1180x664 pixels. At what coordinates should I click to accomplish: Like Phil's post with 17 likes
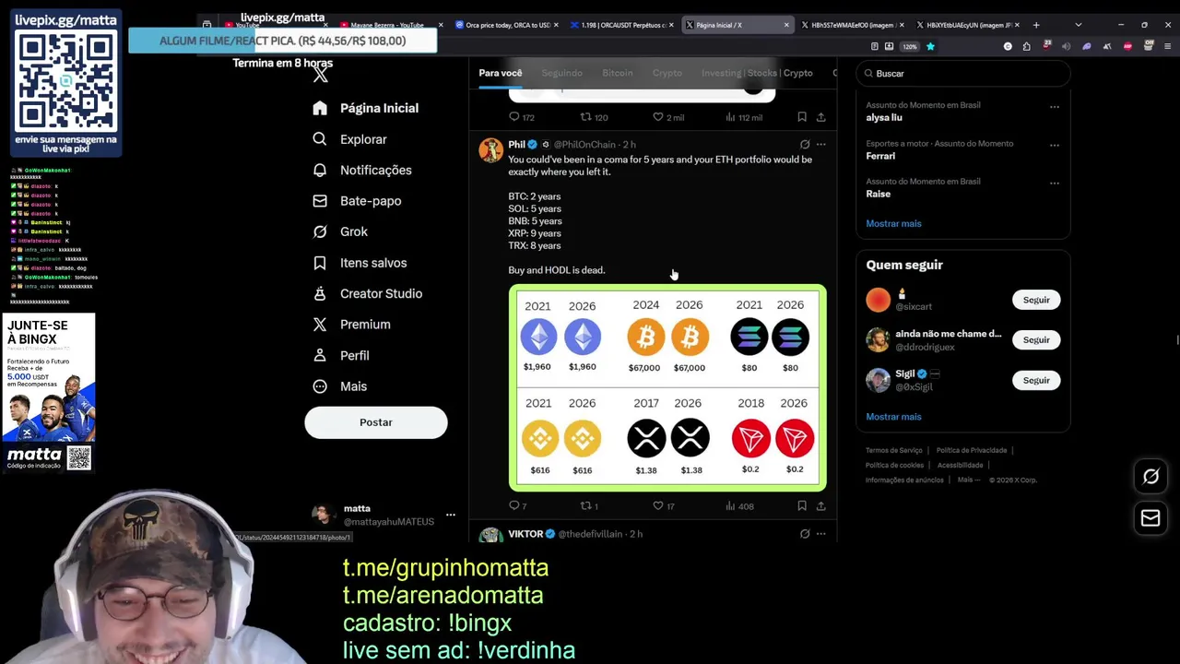(x=657, y=505)
